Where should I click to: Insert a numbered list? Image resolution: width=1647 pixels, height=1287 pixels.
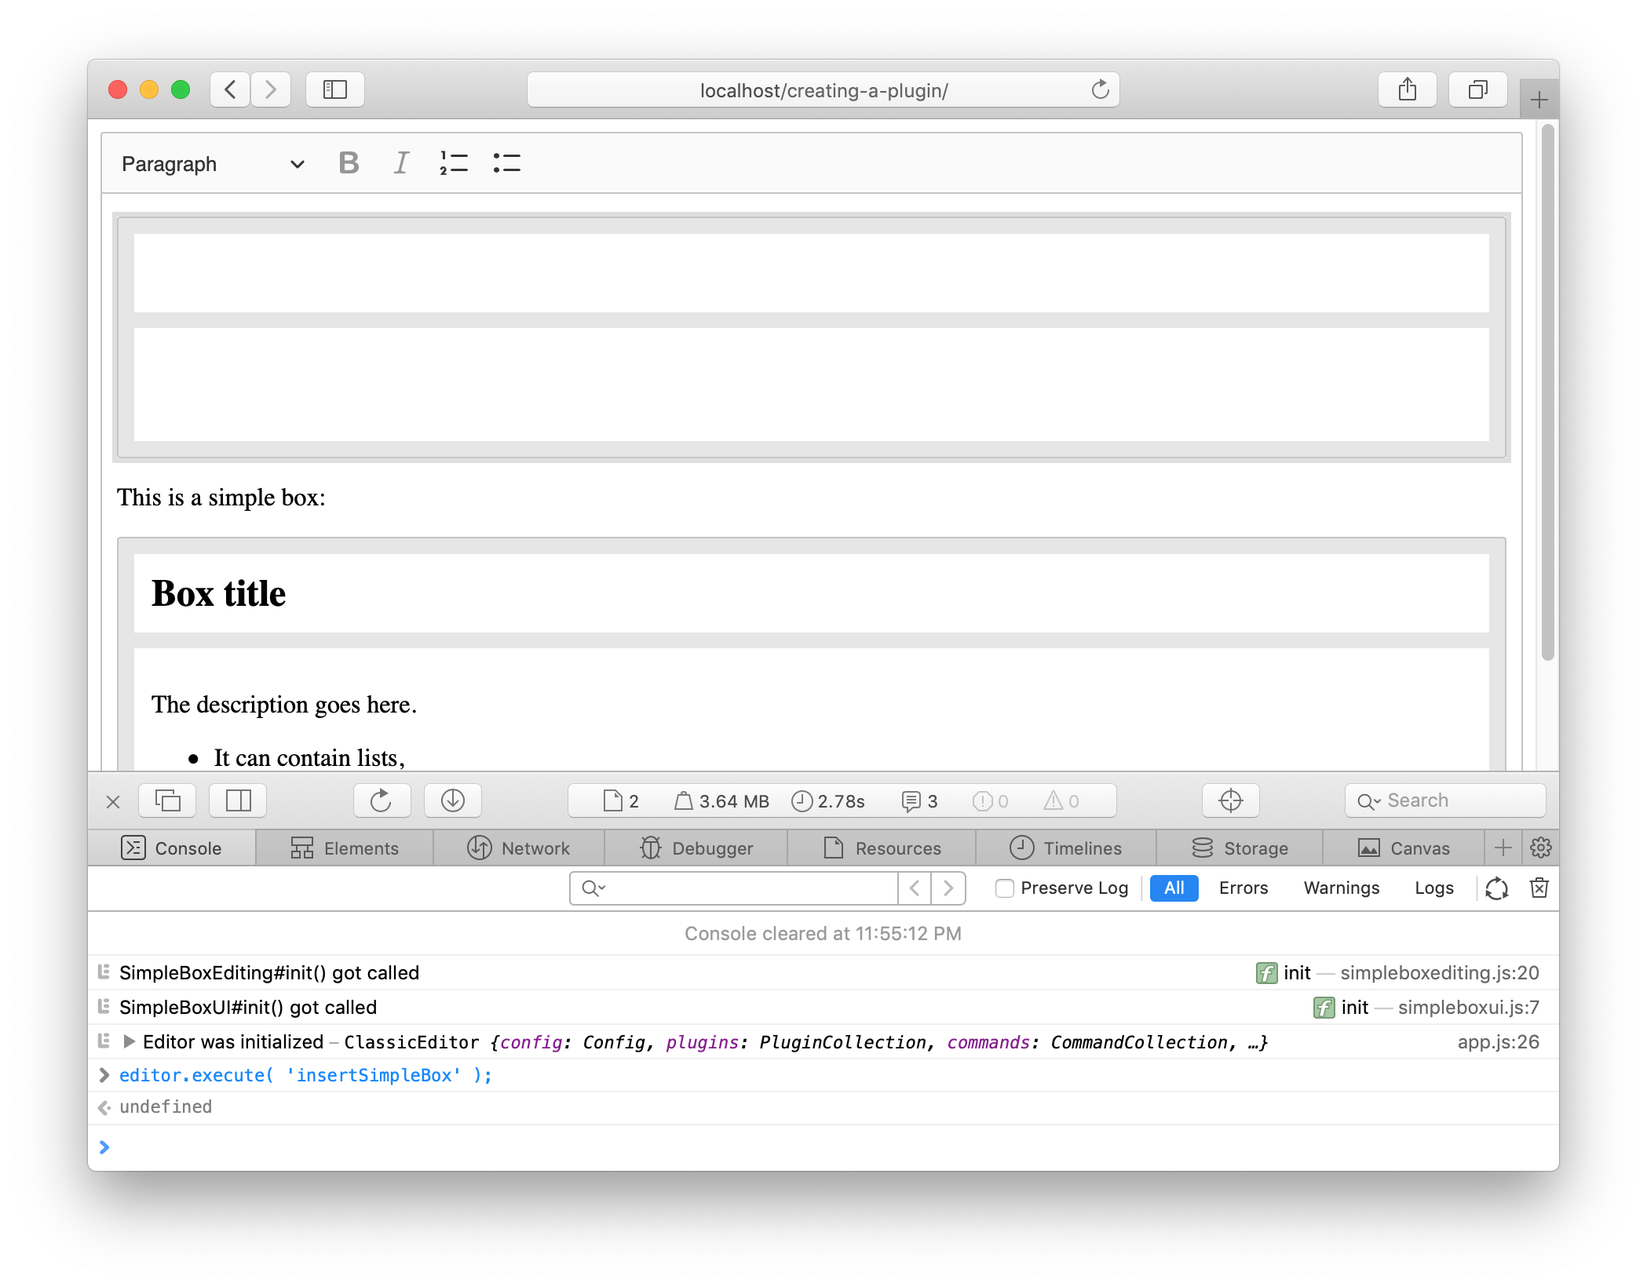(x=453, y=163)
